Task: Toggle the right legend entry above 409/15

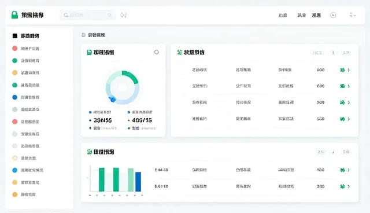Action: click(x=140, y=112)
